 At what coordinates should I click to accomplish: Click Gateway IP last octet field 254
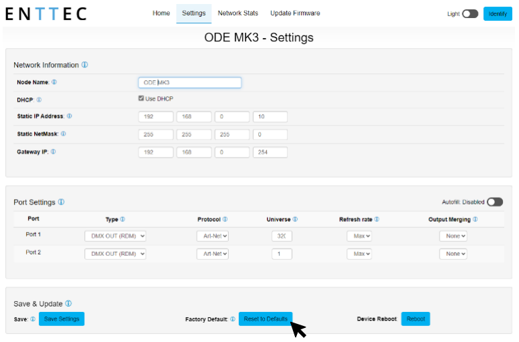click(x=270, y=152)
